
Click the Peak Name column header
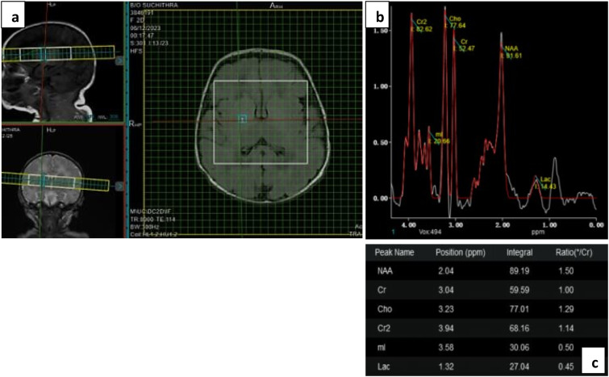tap(394, 253)
